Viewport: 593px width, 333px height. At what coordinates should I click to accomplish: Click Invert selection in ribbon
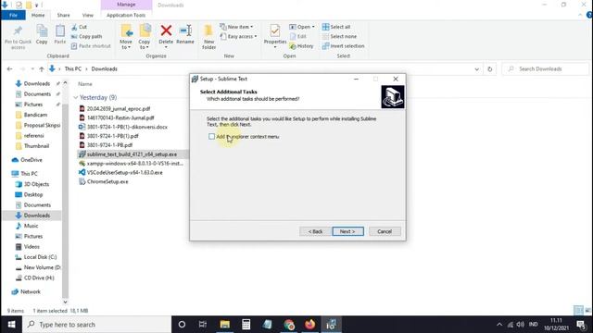click(x=344, y=45)
